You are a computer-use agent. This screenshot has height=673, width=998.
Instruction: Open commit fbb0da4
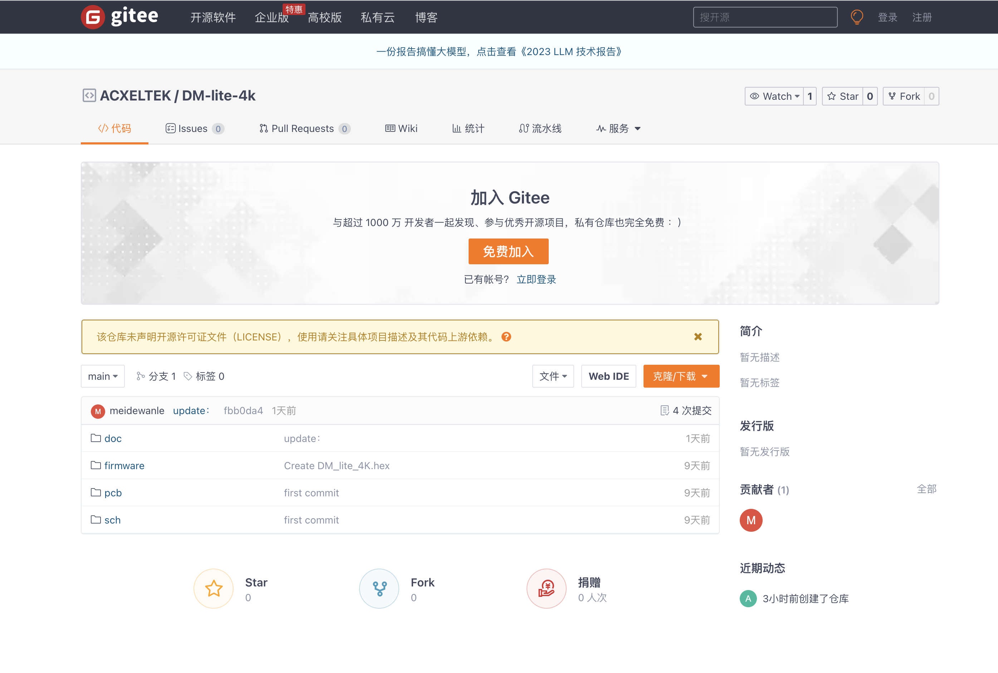coord(243,411)
